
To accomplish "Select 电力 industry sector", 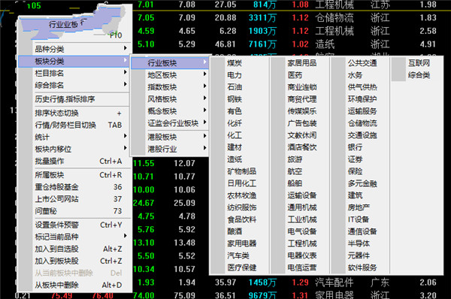I will pos(235,75).
